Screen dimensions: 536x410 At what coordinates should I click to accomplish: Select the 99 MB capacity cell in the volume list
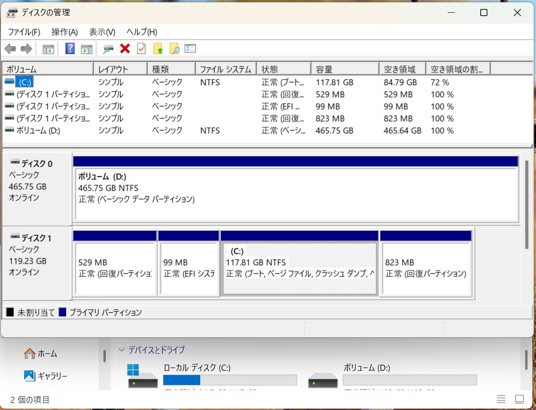pos(327,106)
